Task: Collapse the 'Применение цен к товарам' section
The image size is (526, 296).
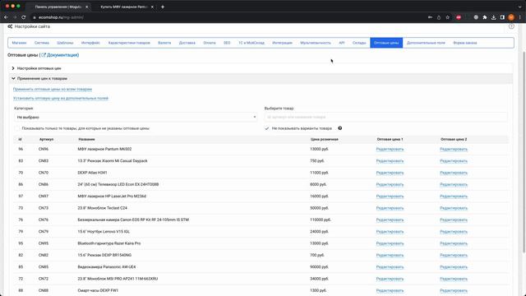Action: pos(39,79)
